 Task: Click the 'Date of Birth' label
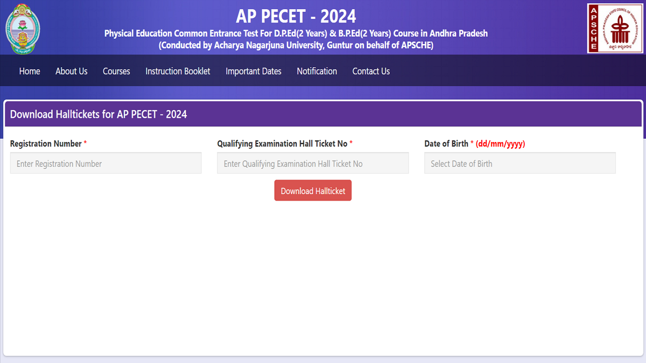pyautogui.click(x=446, y=144)
